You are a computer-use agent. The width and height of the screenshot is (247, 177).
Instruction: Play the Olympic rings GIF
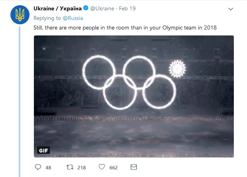point(133,96)
